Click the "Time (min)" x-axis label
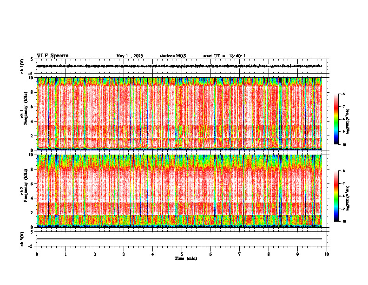Image resolution: width=368 pixels, height=285 pixels. pyautogui.click(x=186, y=258)
